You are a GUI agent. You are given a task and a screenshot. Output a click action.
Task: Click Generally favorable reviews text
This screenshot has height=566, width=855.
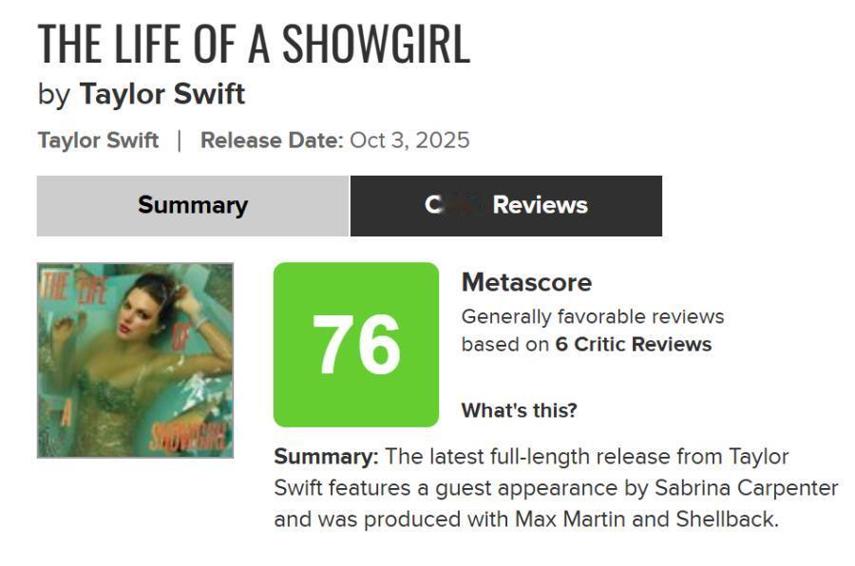(592, 316)
